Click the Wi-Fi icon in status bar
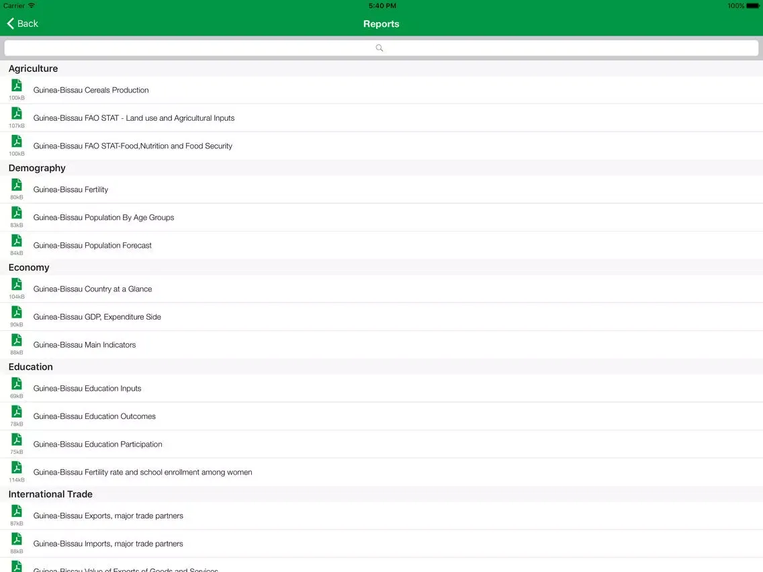The image size is (763, 572). coord(32,5)
